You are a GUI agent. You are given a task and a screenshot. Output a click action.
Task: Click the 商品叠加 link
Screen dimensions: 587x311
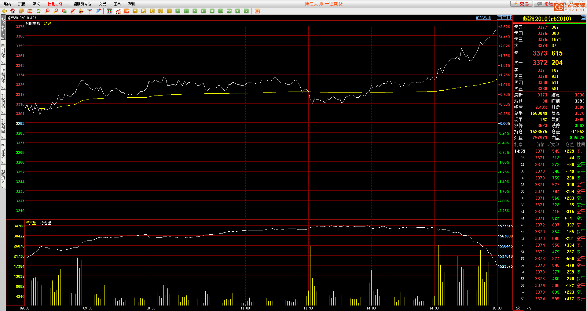click(x=483, y=18)
